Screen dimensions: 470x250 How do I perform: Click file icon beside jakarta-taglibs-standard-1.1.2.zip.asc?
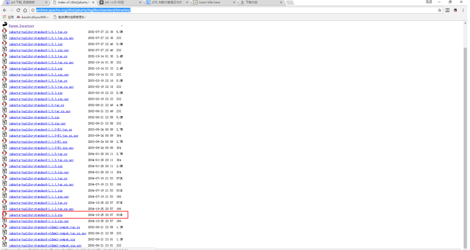[5, 220]
